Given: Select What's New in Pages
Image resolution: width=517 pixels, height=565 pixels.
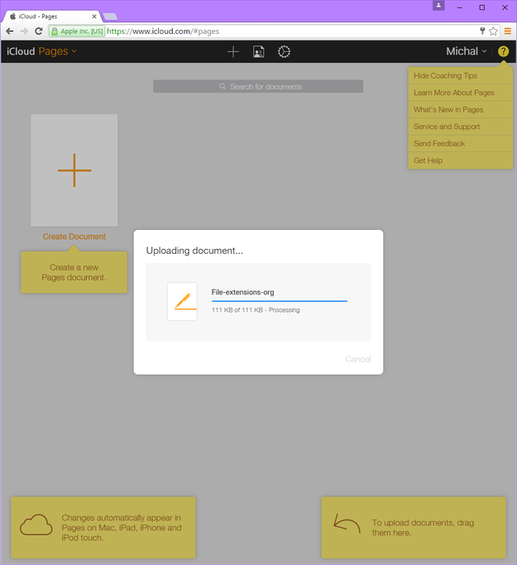Looking at the screenshot, I should pos(461,109).
